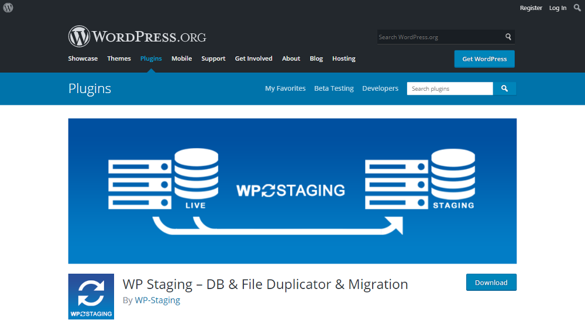Click the Log In link
Screen dimensions: 585x330
coord(558,8)
